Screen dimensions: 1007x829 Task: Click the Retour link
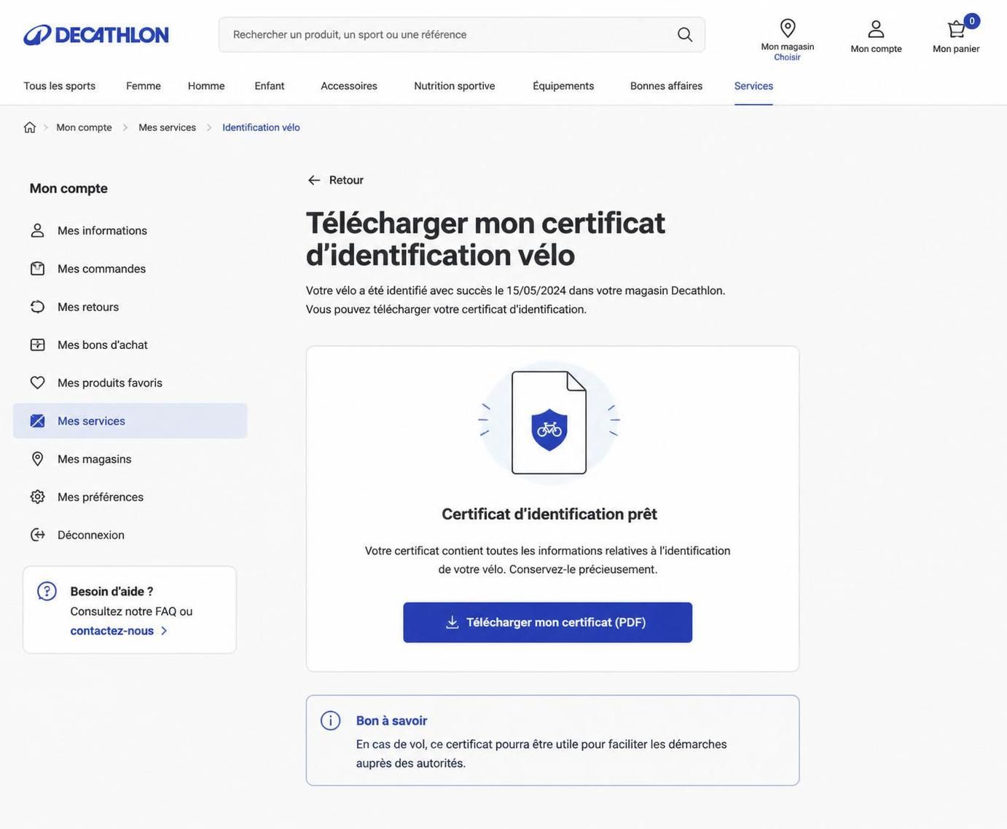[346, 180]
